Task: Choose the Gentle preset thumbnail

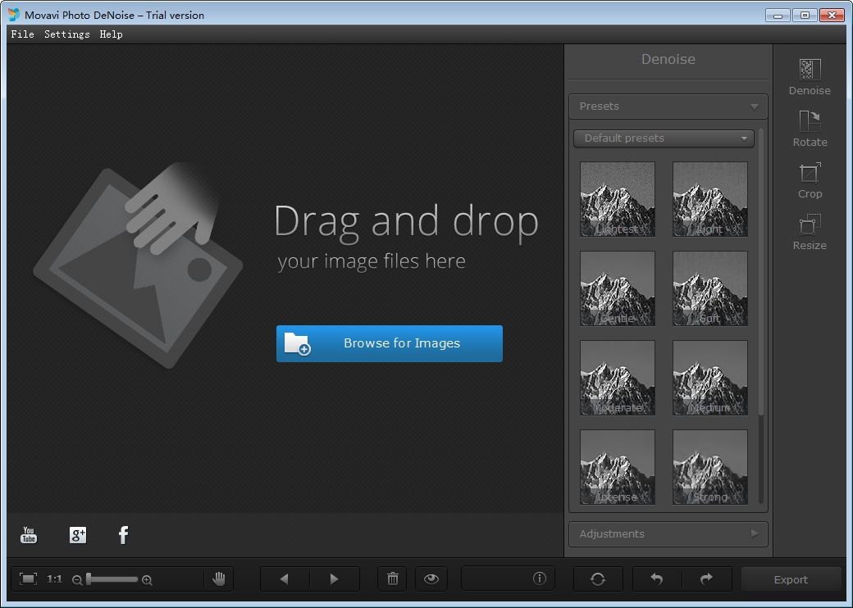Action: 618,288
